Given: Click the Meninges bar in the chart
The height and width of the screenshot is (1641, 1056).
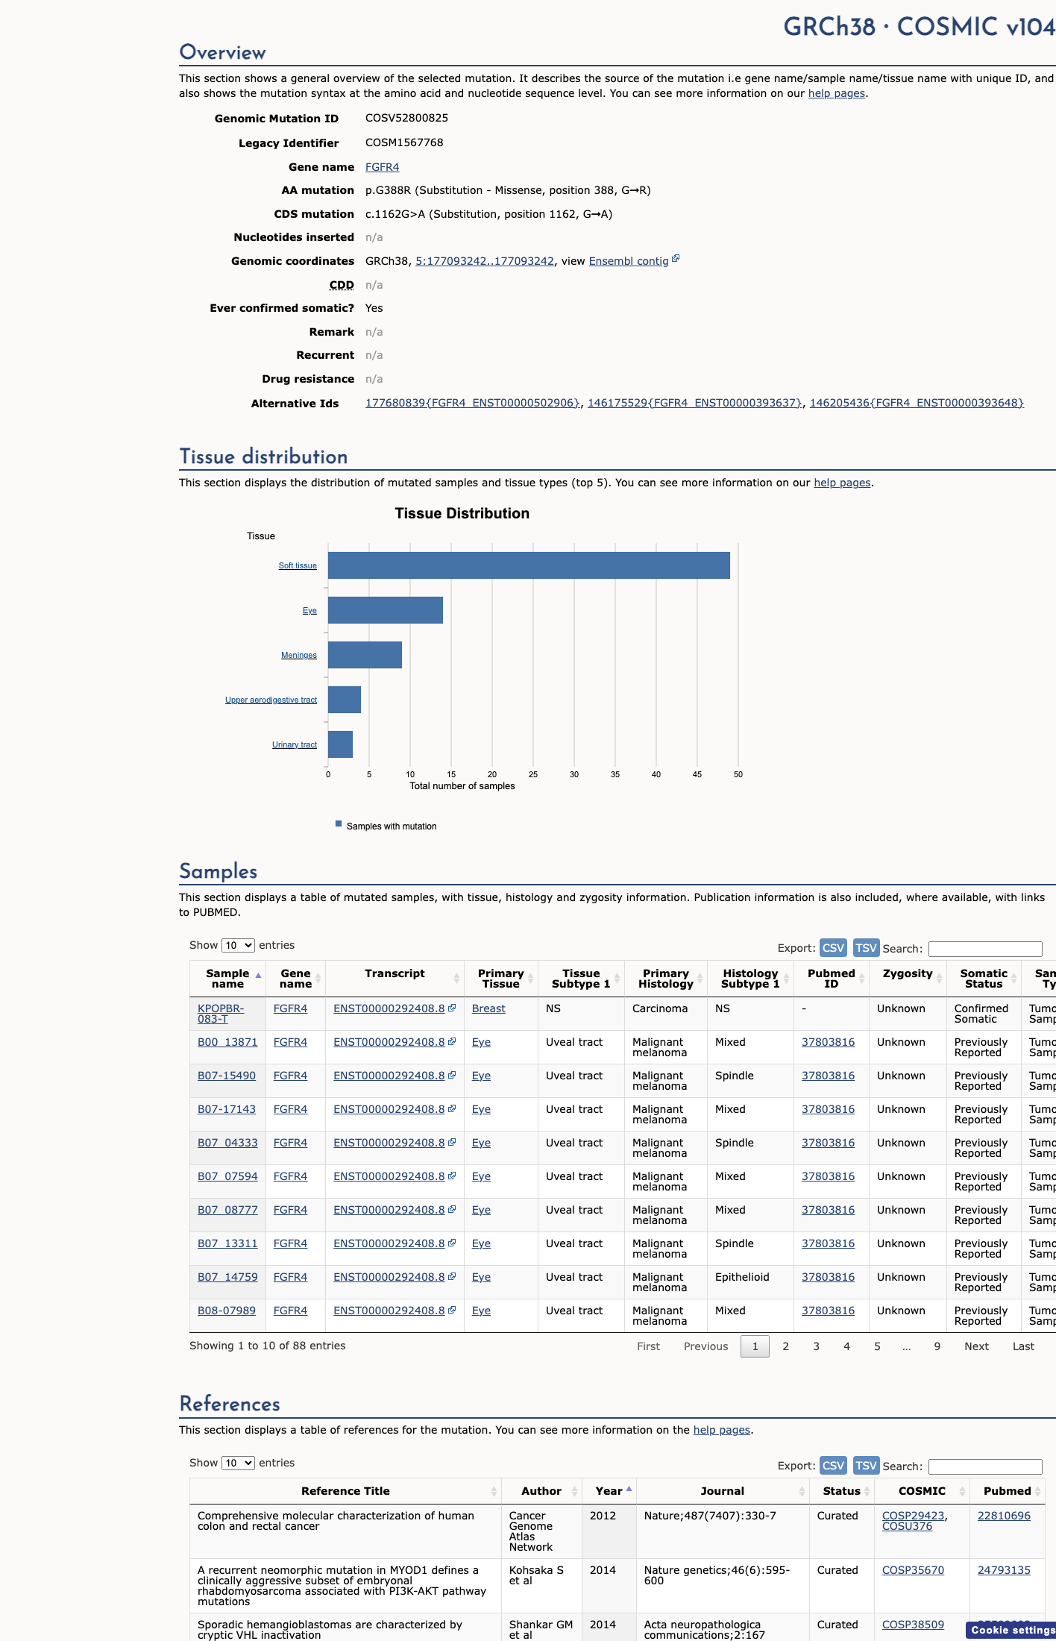Looking at the screenshot, I should coord(365,655).
